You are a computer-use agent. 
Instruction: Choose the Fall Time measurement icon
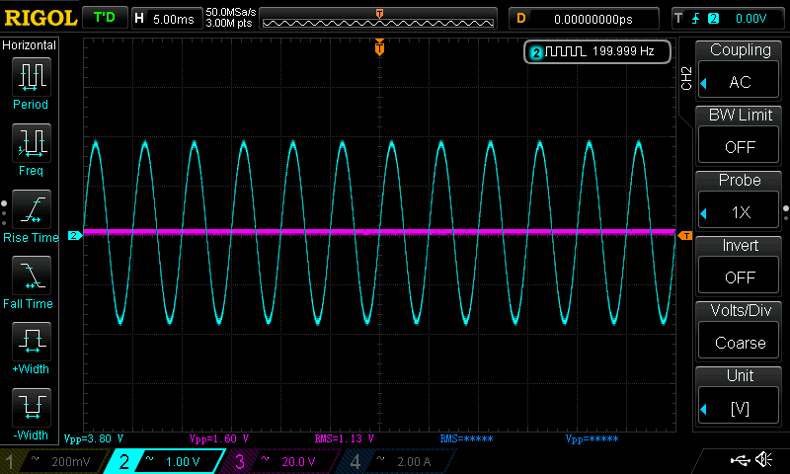[x=32, y=276]
